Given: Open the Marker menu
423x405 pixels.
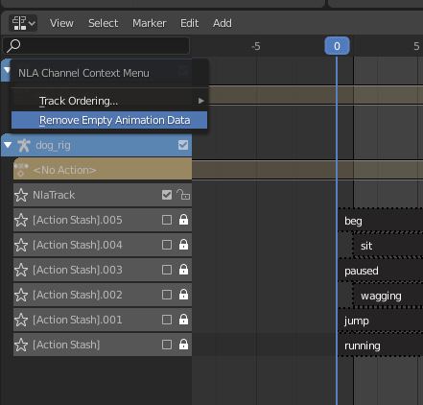Looking at the screenshot, I should point(150,23).
